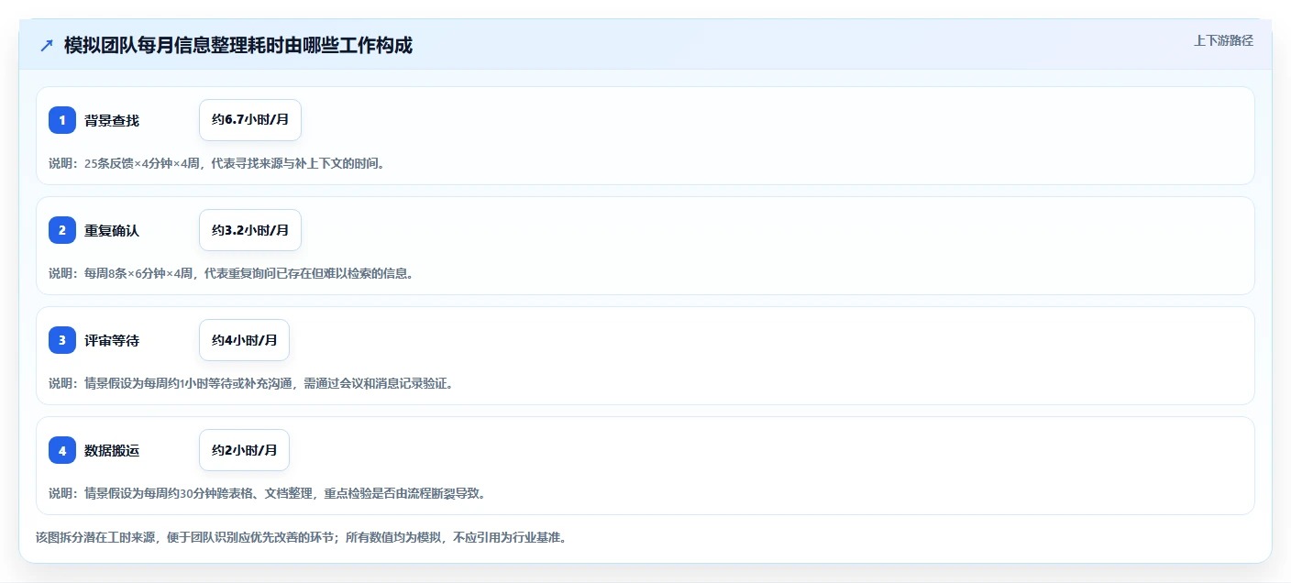Image resolution: width=1291 pixels, height=583 pixels.
Task: Click the note starting 每周8条×6分钟×4周
Action: tap(232, 273)
